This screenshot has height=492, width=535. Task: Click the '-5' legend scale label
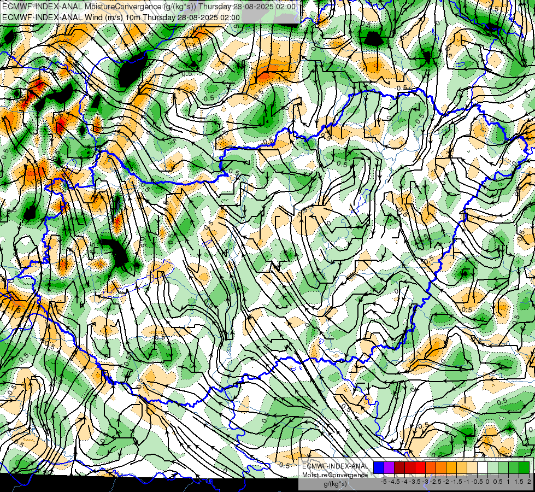click(384, 482)
